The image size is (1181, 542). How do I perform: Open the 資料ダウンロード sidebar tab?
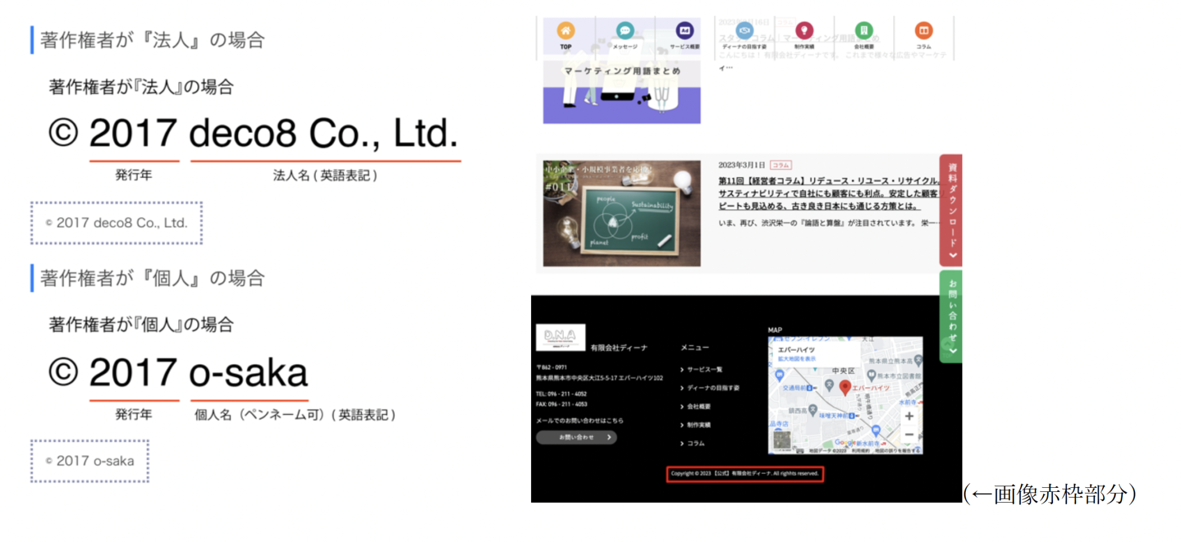coord(951,210)
